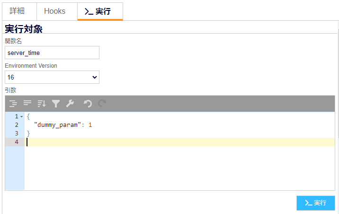Click the closing brace on line 3
The image size is (339, 214).
click(28, 134)
